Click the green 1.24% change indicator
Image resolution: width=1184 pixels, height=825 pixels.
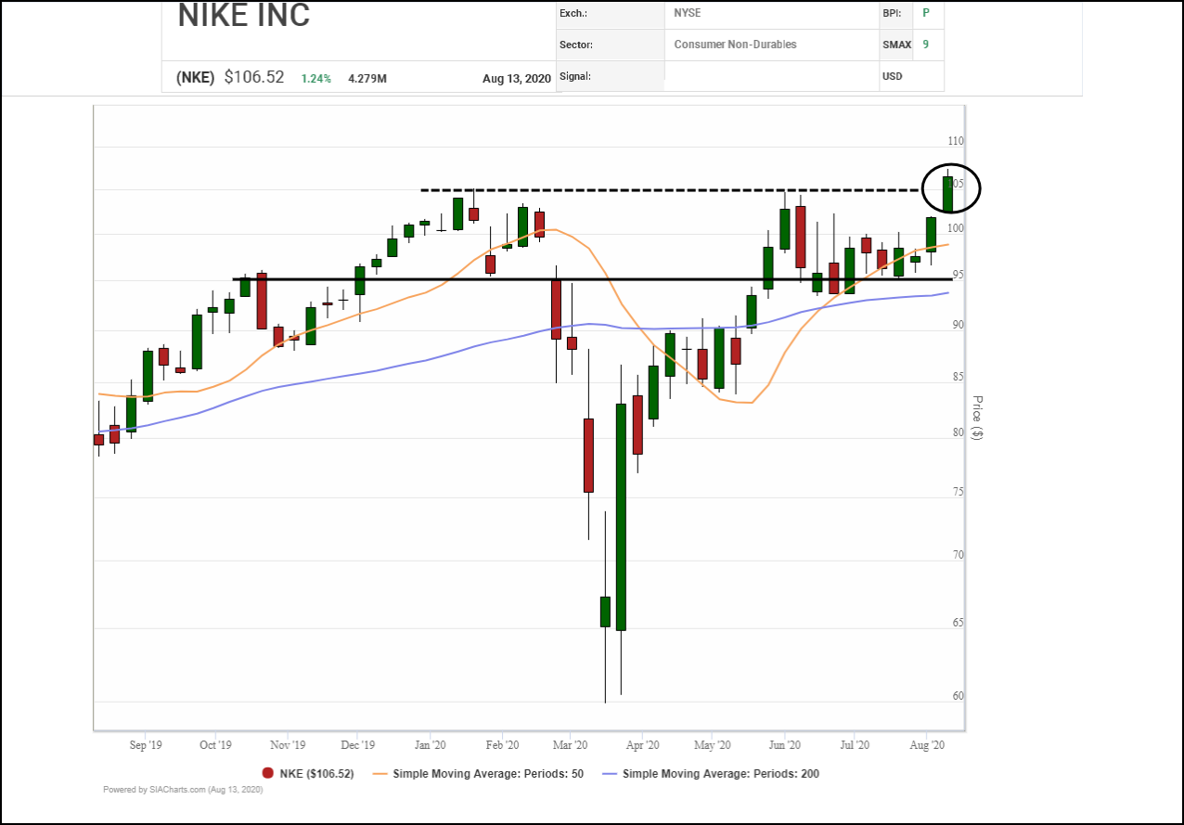[315, 79]
